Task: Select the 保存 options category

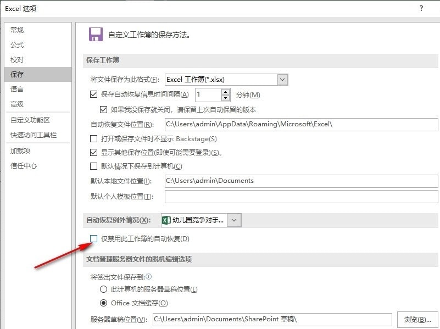Action: (38, 74)
